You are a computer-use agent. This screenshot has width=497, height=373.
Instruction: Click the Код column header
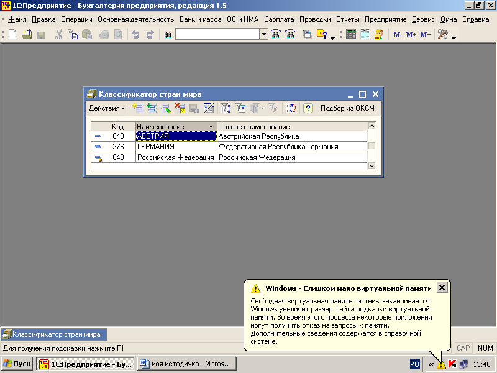123,127
